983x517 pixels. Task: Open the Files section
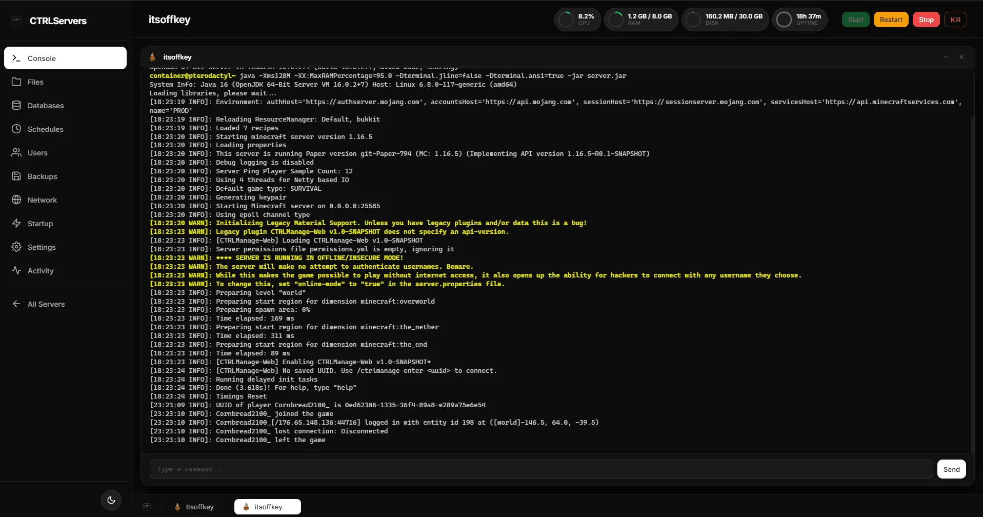point(65,82)
